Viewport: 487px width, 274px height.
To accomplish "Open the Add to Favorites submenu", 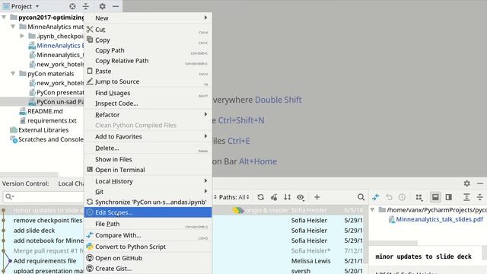I will (148, 137).
